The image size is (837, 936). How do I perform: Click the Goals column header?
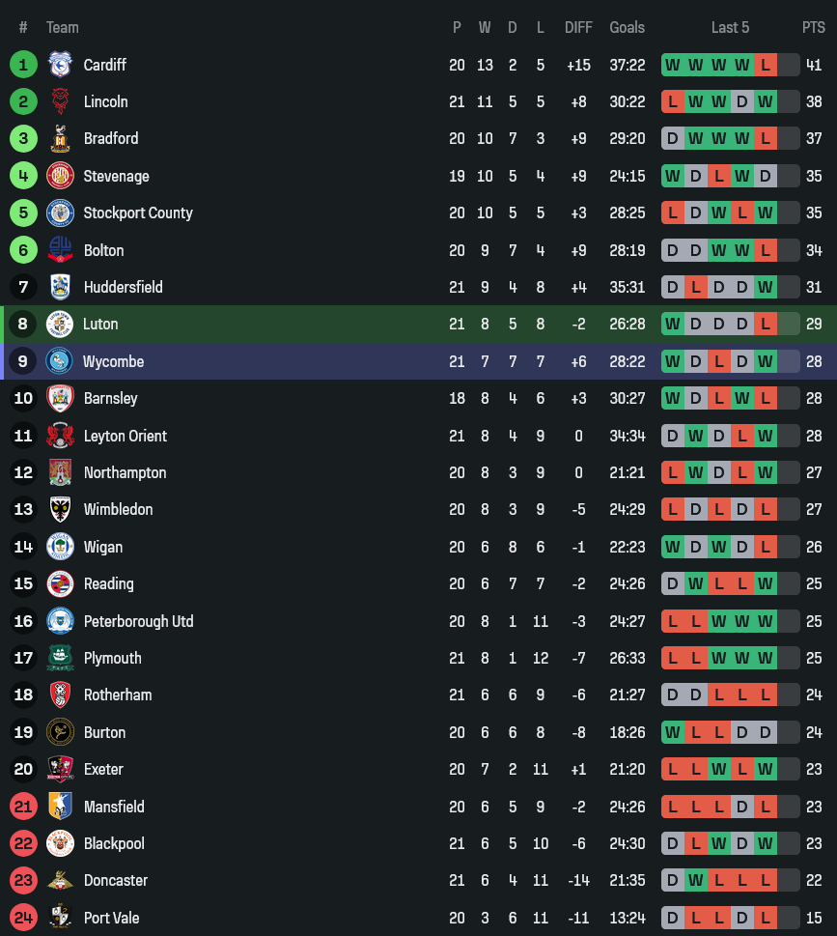click(x=627, y=27)
